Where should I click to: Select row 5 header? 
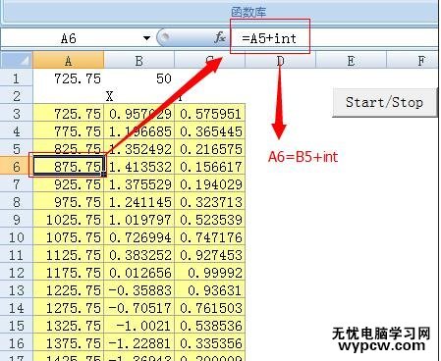pyautogui.click(x=17, y=149)
